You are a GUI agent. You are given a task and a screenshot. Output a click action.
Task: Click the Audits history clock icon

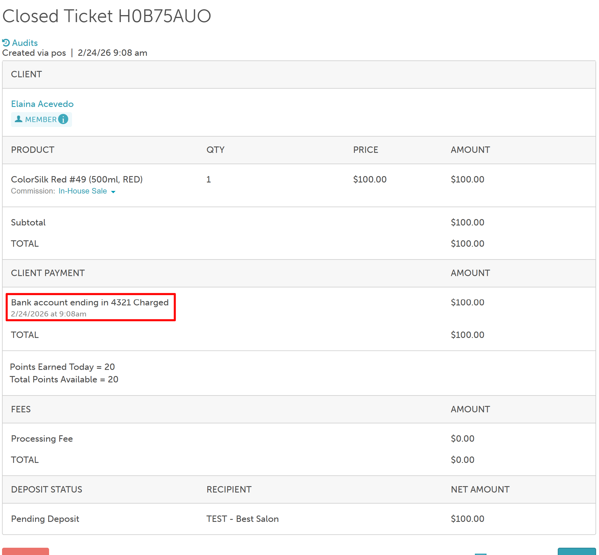6,43
